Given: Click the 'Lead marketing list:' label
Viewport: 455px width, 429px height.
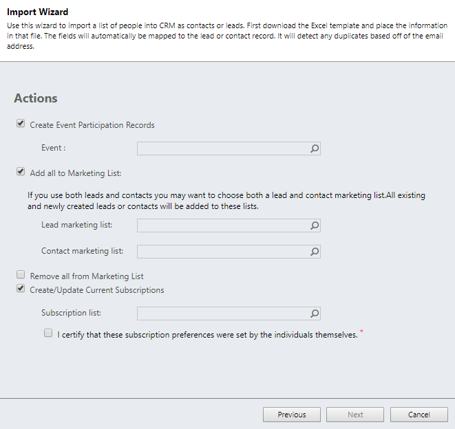Looking at the screenshot, I should (77, 225).
